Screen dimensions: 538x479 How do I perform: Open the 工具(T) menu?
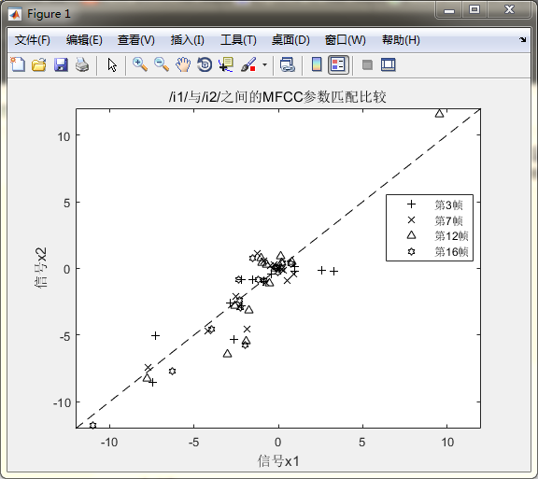coord(238,40)
